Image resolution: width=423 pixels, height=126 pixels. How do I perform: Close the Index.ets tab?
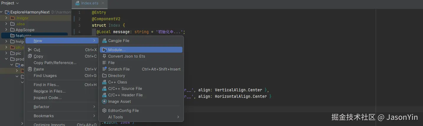pos(103,3)
